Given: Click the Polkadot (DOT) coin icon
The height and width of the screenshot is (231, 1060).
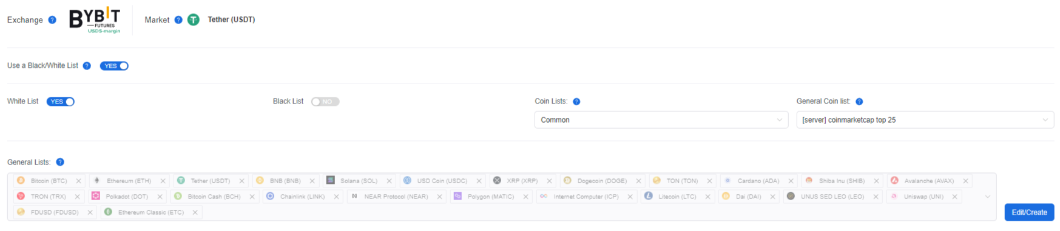Looking at the screenshot, I should click(x=95, y=196).
